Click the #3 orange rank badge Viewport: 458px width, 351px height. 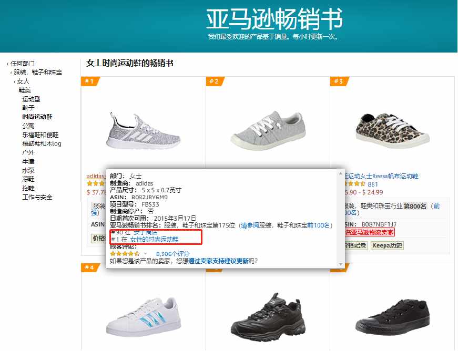[x=339, y=81]
